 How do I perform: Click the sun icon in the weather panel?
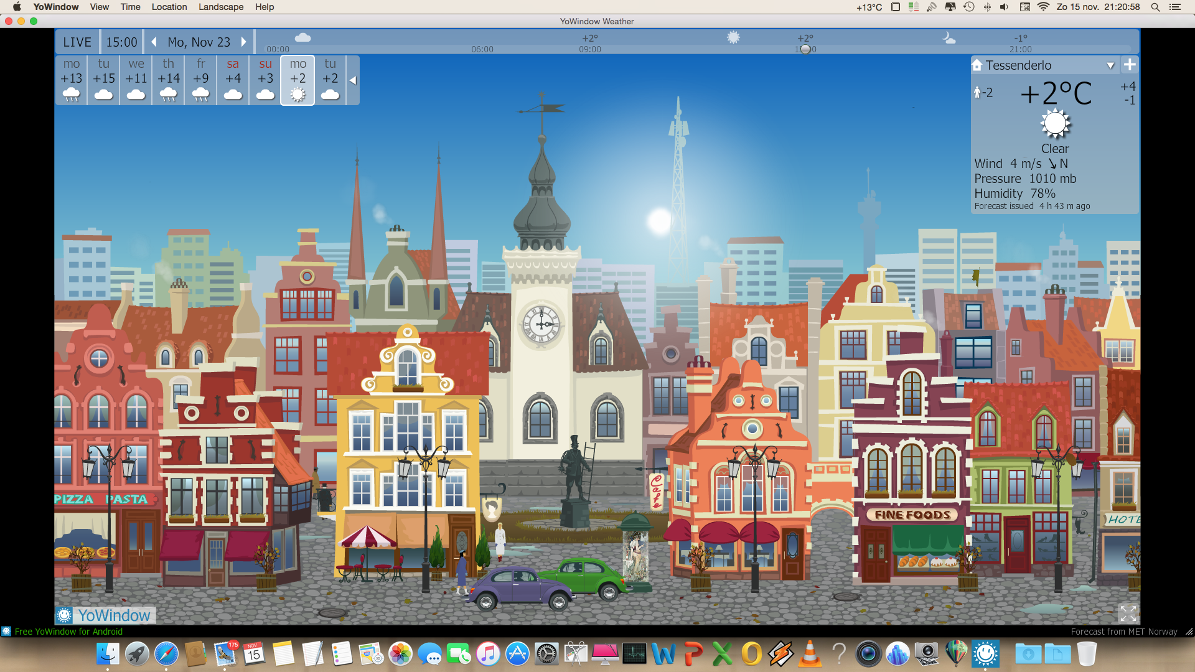click(x=1055, y=123)
